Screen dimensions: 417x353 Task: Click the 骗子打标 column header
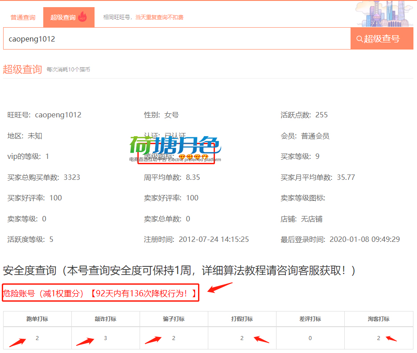[x=173, y=319]
